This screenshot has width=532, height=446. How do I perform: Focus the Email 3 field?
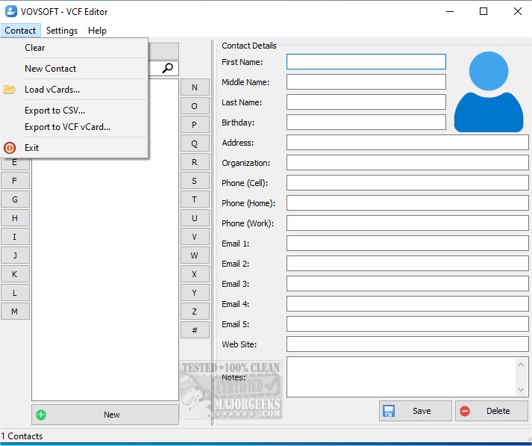click(407, 284)
